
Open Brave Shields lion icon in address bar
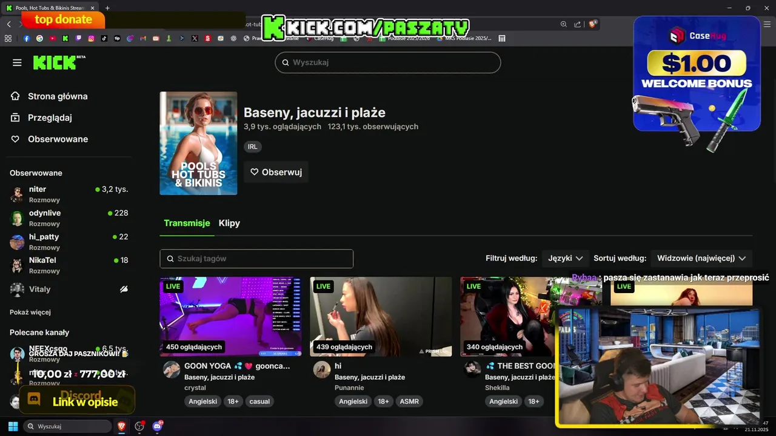click(593, 24)
